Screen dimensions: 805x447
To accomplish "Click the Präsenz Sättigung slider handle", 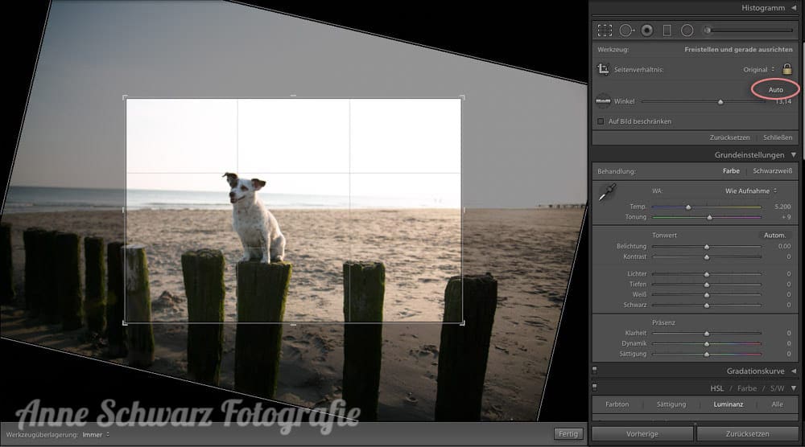I will click(707, 355).
